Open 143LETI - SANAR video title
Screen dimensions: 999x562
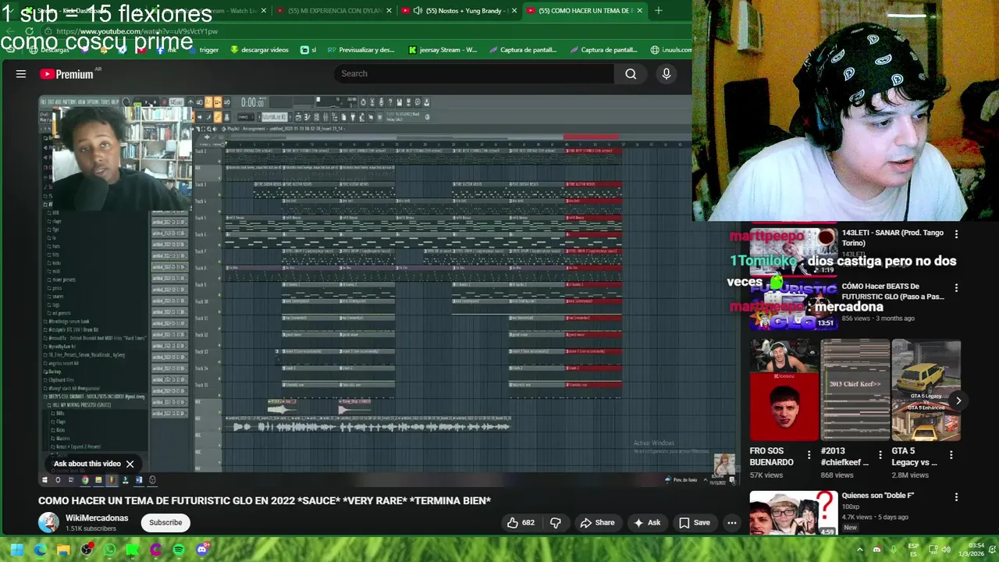893,238
